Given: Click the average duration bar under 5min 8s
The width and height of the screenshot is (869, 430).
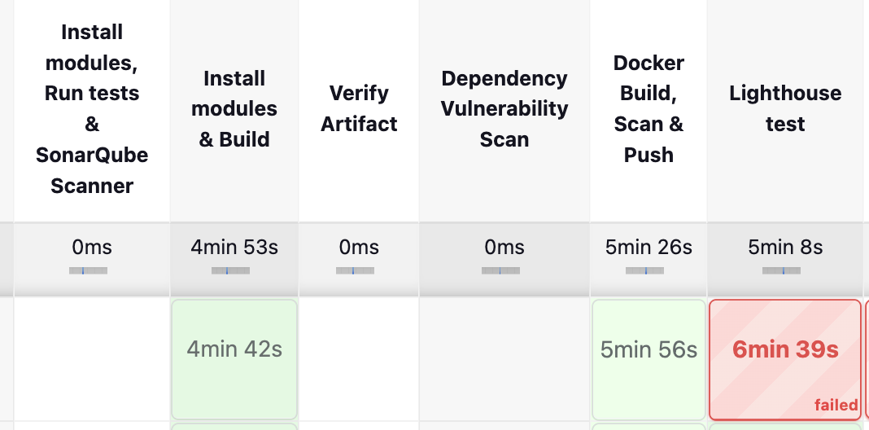Looking at the screenshot, I should (781, 270).
